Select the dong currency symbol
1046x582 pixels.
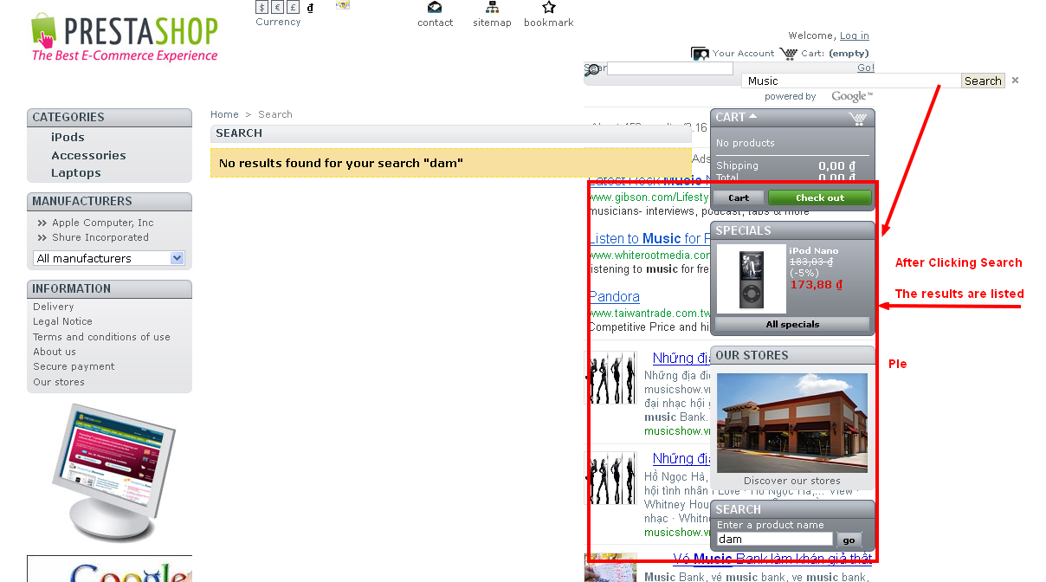(x=310, y=7)
